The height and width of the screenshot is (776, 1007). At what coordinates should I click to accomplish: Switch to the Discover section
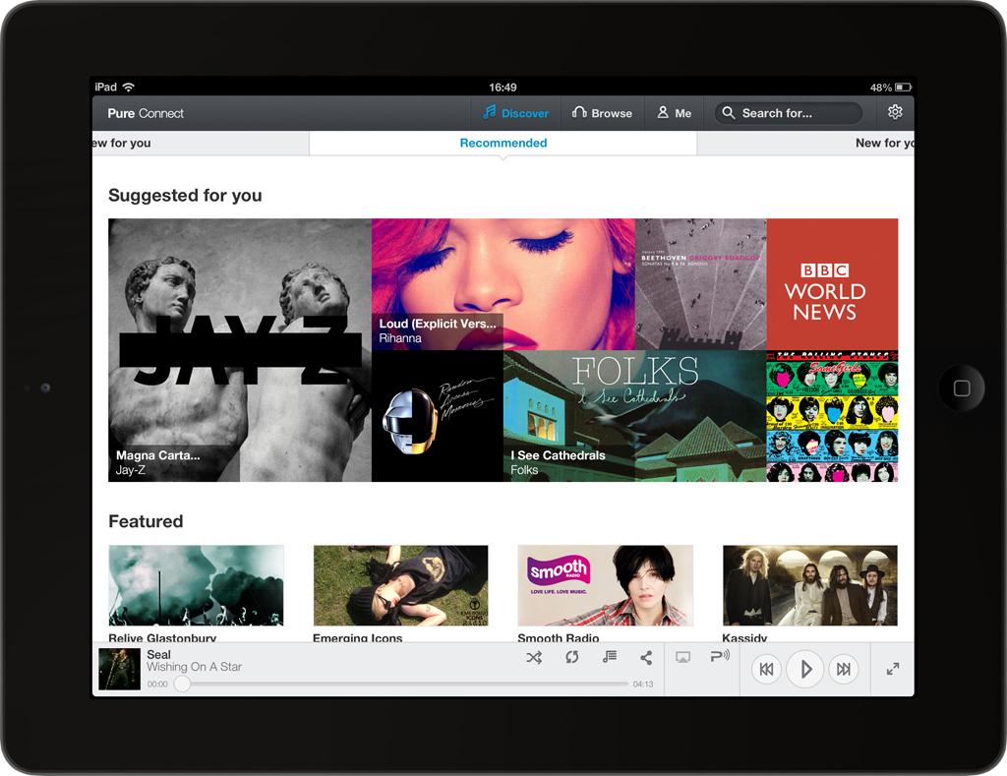[x=515, y=113]
